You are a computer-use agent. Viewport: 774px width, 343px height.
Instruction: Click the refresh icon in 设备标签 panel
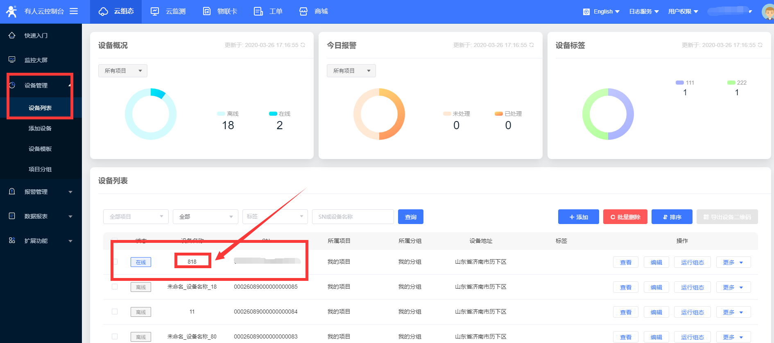pos(760,45)
